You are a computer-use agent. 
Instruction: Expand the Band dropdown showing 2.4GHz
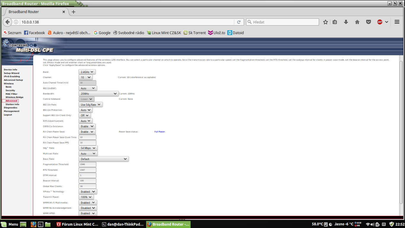[87, 72]
